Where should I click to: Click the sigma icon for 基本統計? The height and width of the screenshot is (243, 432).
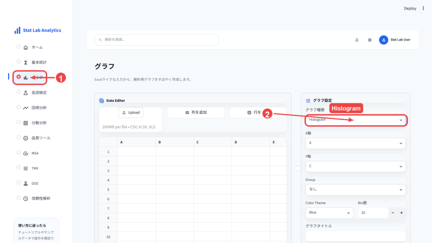[x=26, y=62]
